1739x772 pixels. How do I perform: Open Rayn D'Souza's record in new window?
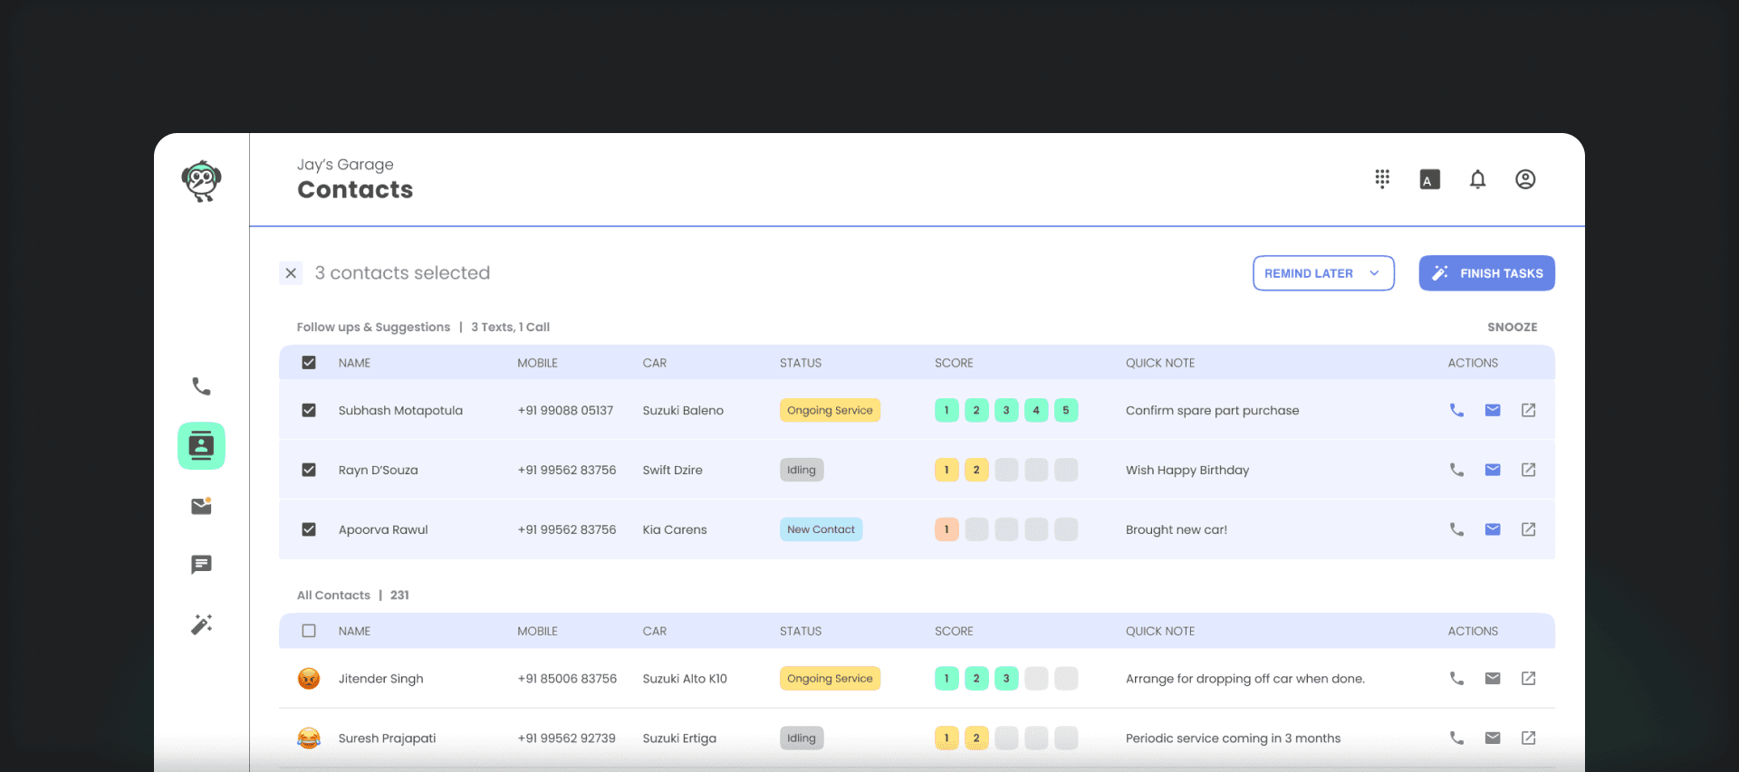tap(1528, 470)
